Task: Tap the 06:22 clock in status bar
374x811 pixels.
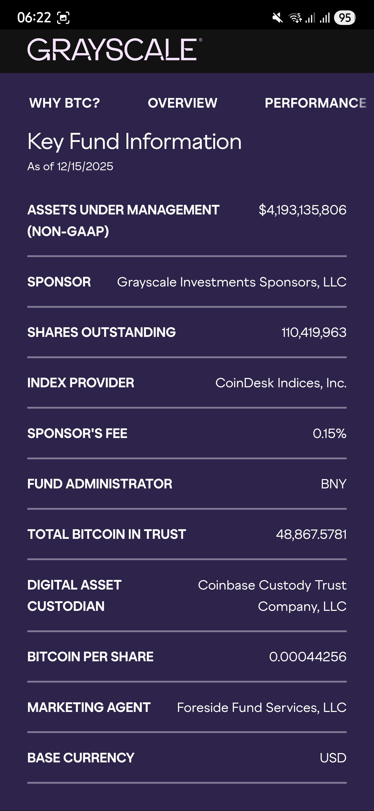Action: pos(34,18)
